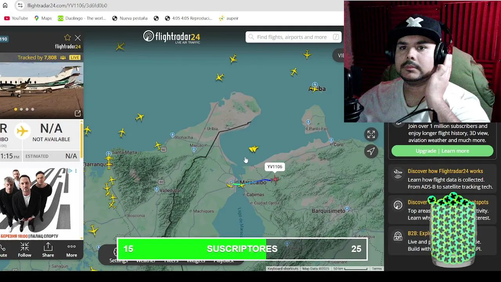Open the YouTube bookmark

click(16, 18)
